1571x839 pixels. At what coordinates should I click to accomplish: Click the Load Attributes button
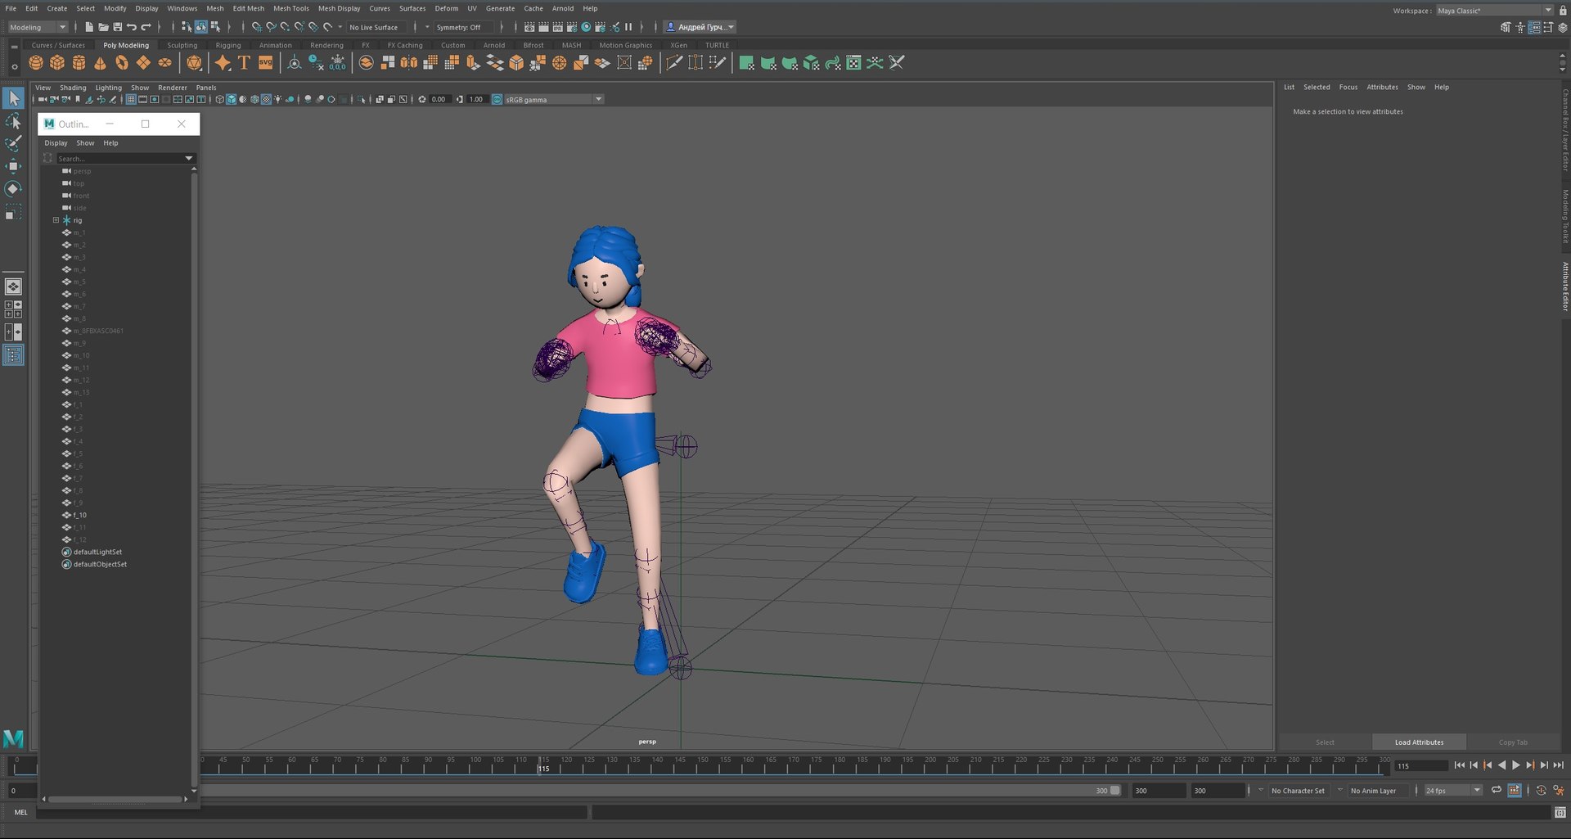tap(1419, 742)
